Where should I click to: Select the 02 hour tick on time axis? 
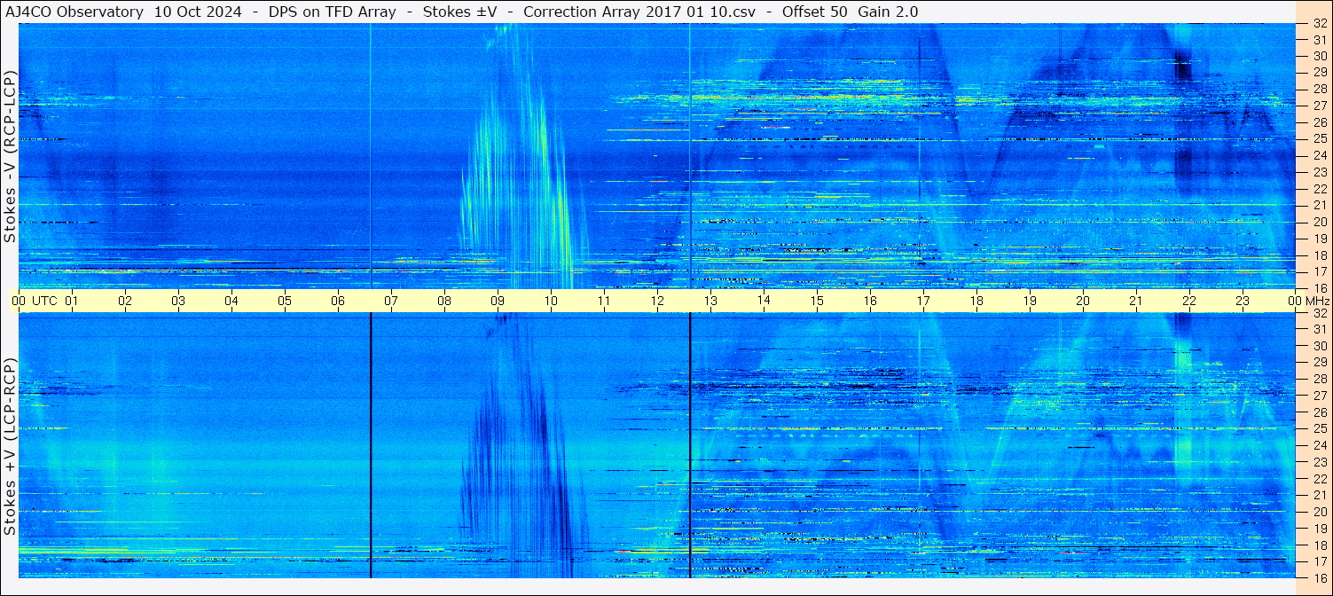click(x=125, y=301)
